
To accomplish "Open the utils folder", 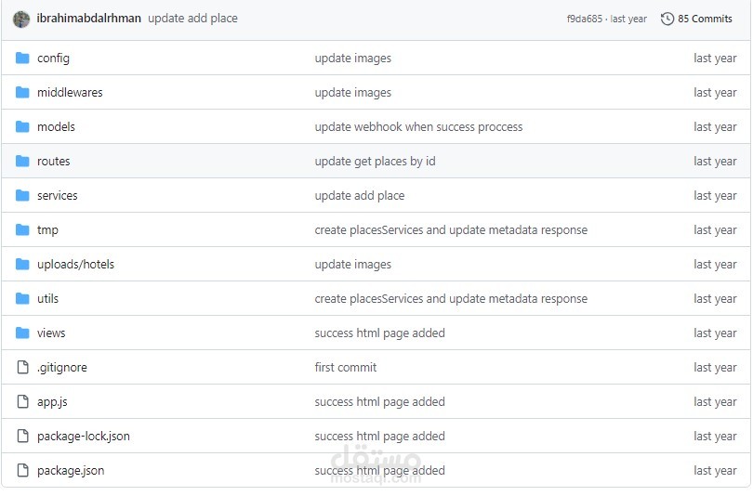I will pyautogui.click(x=47, y=298).
